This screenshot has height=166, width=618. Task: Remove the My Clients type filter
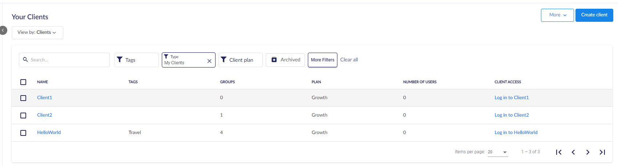(209, 61)
